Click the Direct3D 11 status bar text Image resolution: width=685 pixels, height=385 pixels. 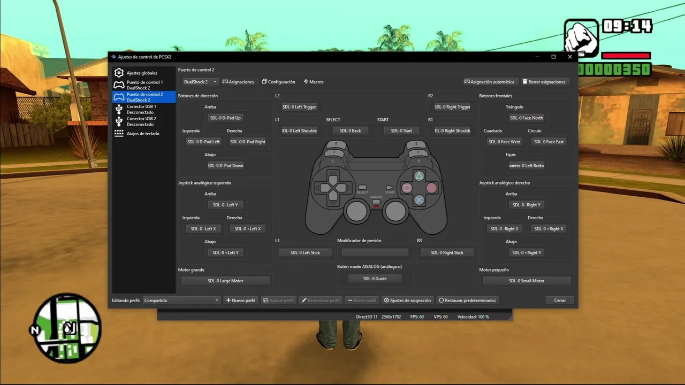tap(367, 317)
